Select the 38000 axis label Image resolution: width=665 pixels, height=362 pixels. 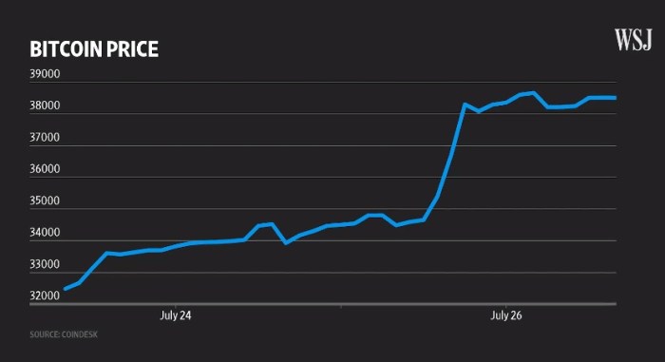(x=45, y=105)
